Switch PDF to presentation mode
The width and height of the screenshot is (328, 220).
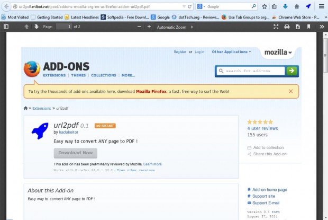[x=276, y=27]
